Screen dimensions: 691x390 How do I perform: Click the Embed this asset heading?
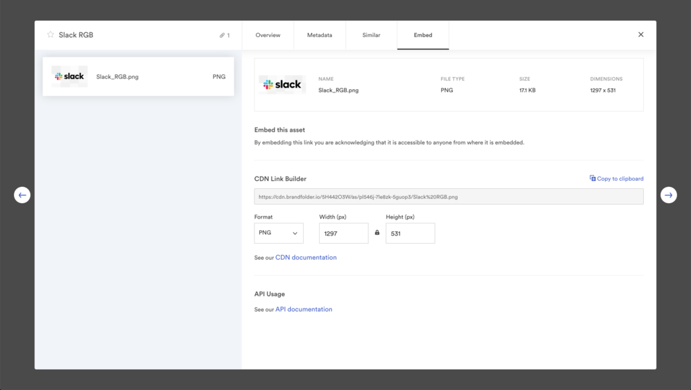point(279,130)
